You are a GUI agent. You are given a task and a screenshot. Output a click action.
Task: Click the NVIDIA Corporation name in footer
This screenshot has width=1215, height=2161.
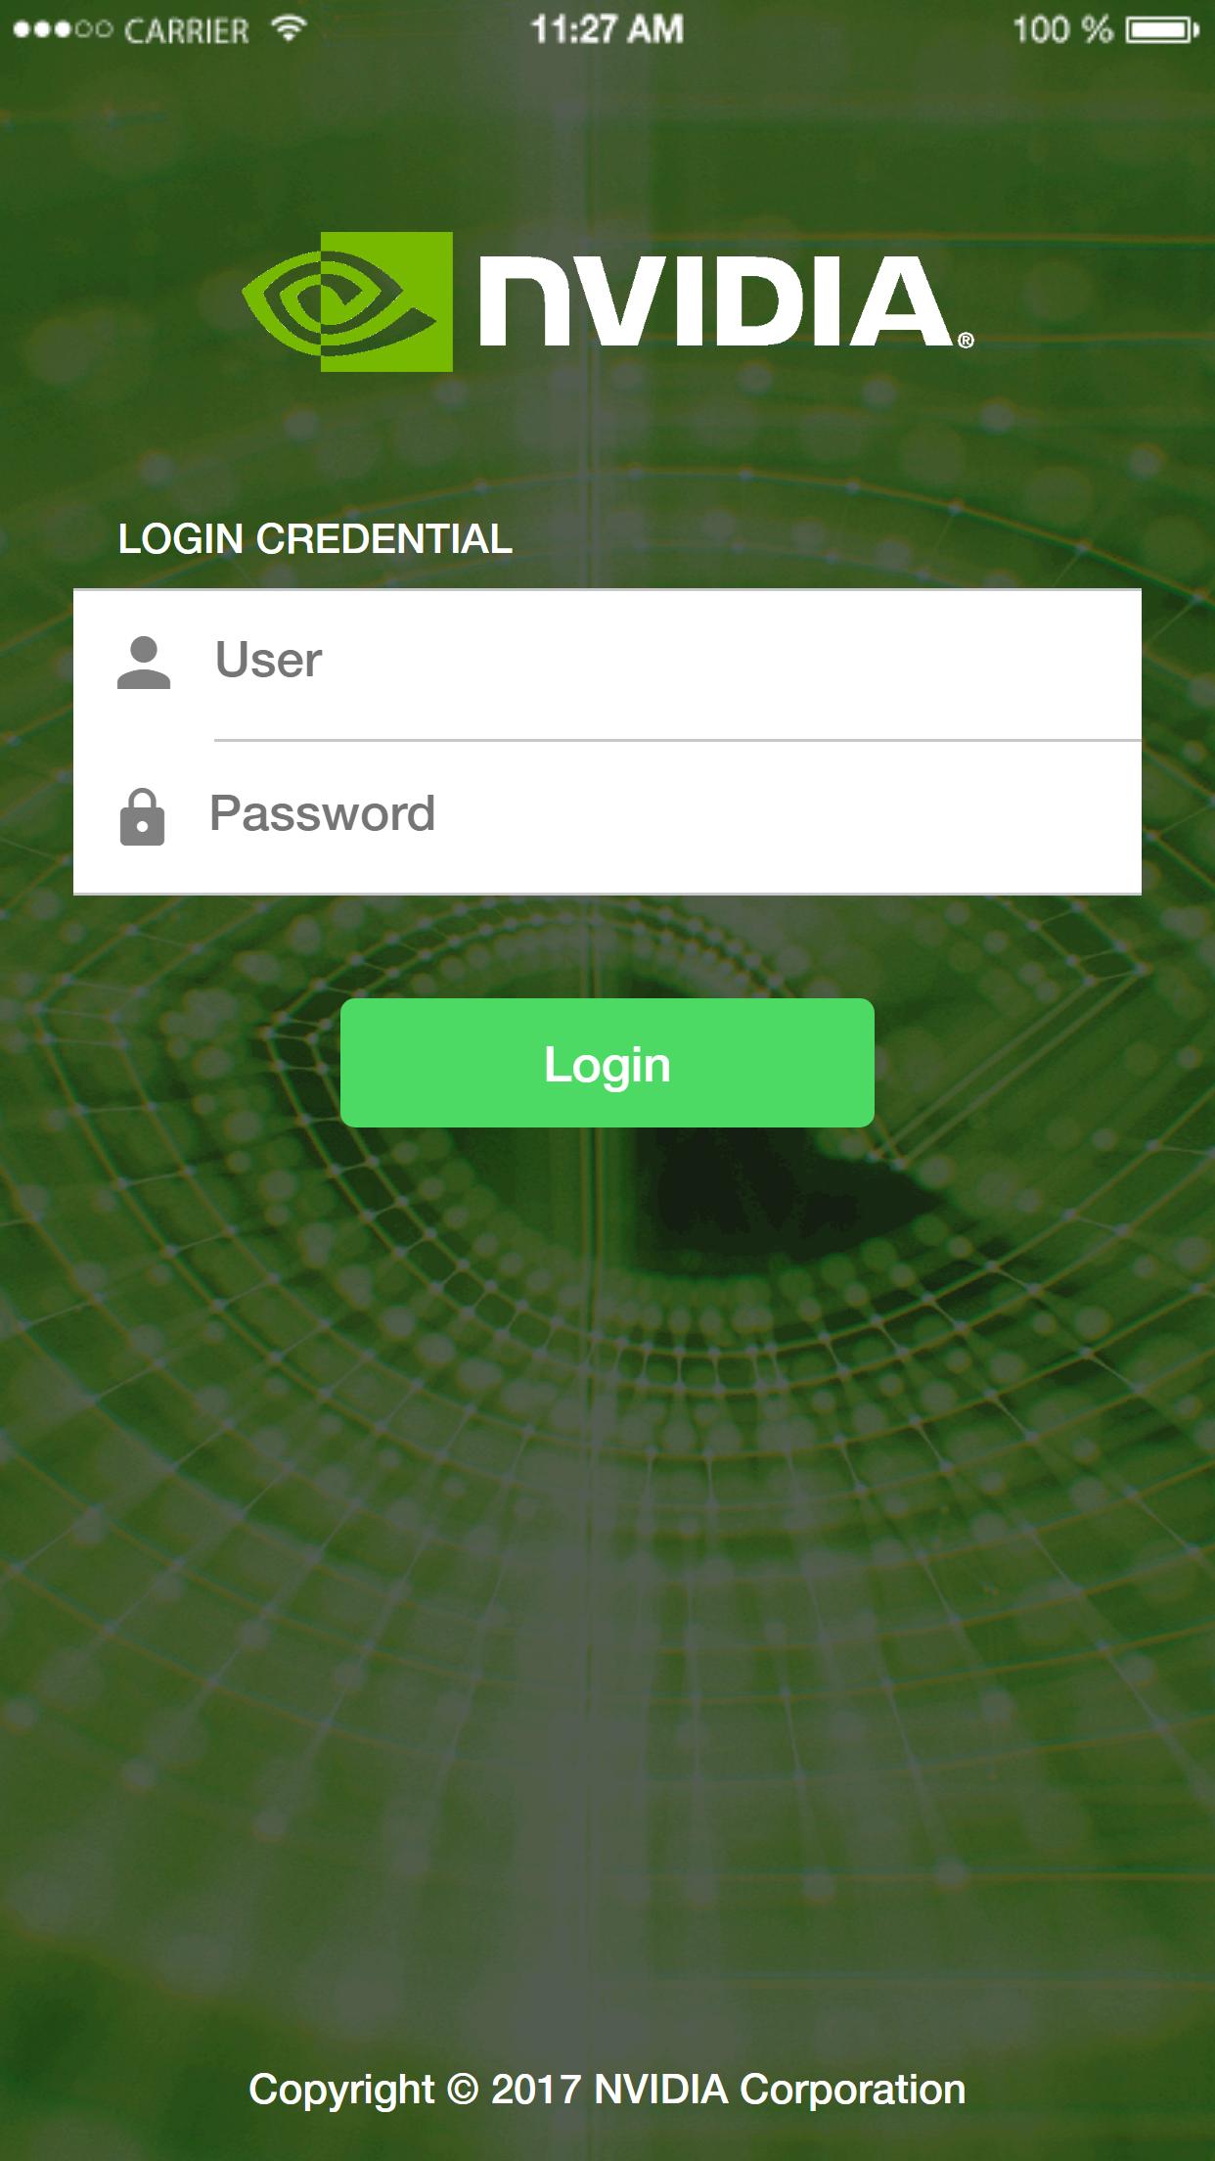[x=780, y=2090]
